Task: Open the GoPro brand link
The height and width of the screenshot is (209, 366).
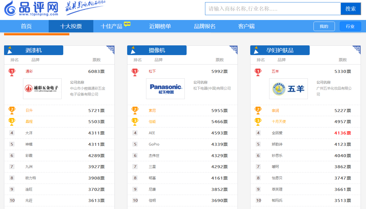Action: (154, 144)
